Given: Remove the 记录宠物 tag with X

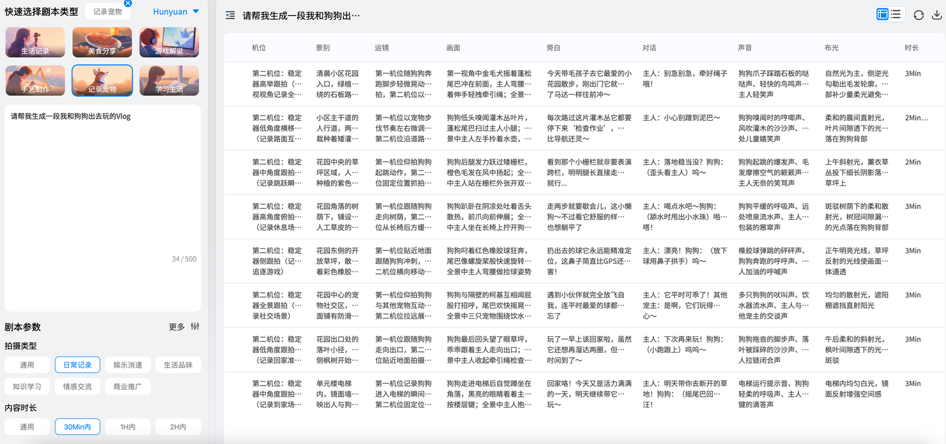Looking at the screenshot, I should tap(128, 3).
